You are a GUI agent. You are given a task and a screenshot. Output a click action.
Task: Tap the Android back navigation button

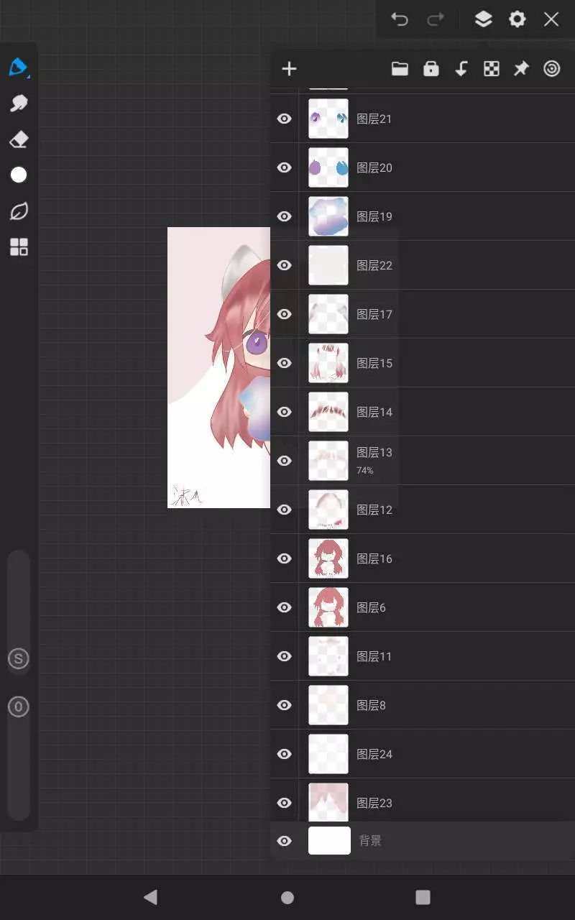(150, 896)
